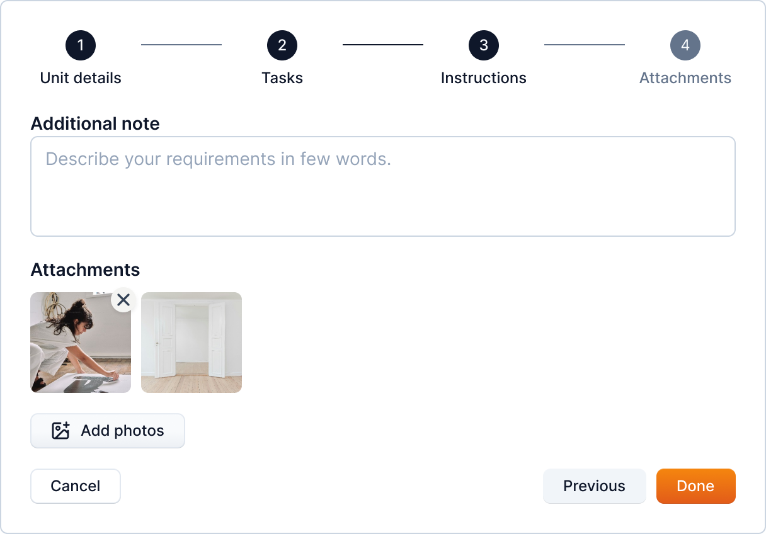Select the Attachments label in the stepper
Viewport: 766px width, 534px height.
coord(685,78)
